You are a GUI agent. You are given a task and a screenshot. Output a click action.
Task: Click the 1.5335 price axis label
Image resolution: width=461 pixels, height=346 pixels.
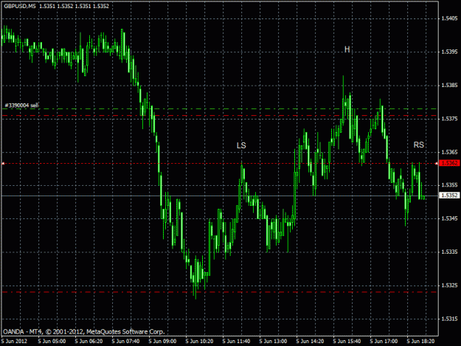point(449,252)
